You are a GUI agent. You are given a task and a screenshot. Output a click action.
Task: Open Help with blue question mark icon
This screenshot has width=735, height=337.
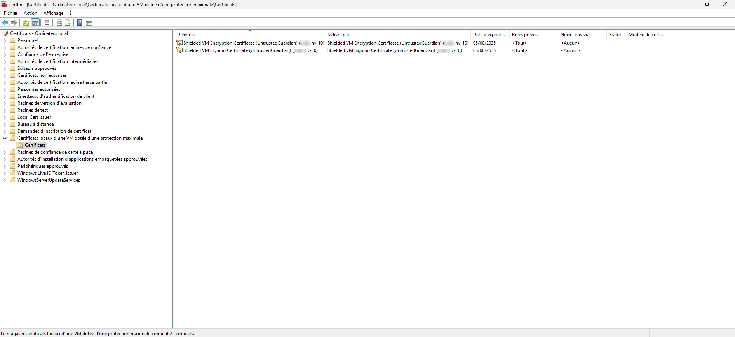click(80, 23)
